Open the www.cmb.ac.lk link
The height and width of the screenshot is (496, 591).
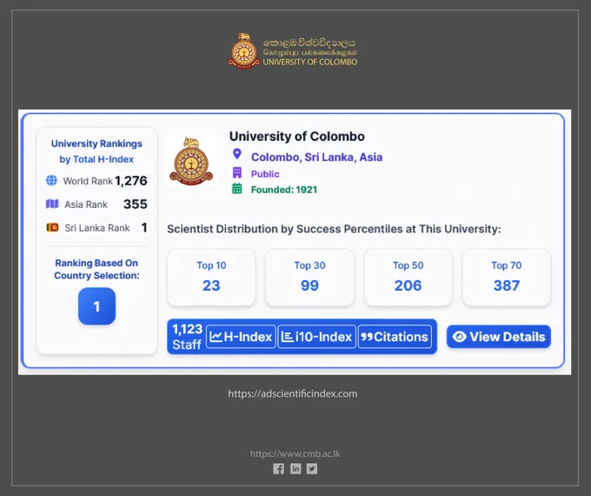[295, 453]
